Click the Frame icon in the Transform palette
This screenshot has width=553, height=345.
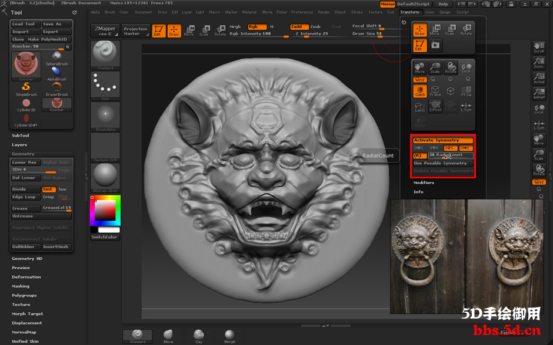(435, 91)
